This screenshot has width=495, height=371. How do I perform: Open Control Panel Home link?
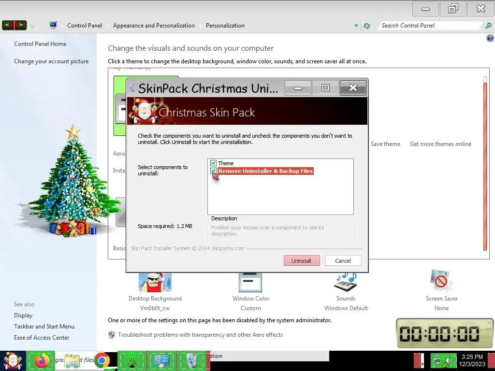(40, 44)
